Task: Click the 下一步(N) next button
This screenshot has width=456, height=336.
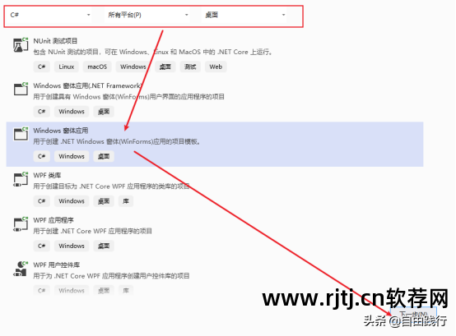Action: click(x=413, y=315)
